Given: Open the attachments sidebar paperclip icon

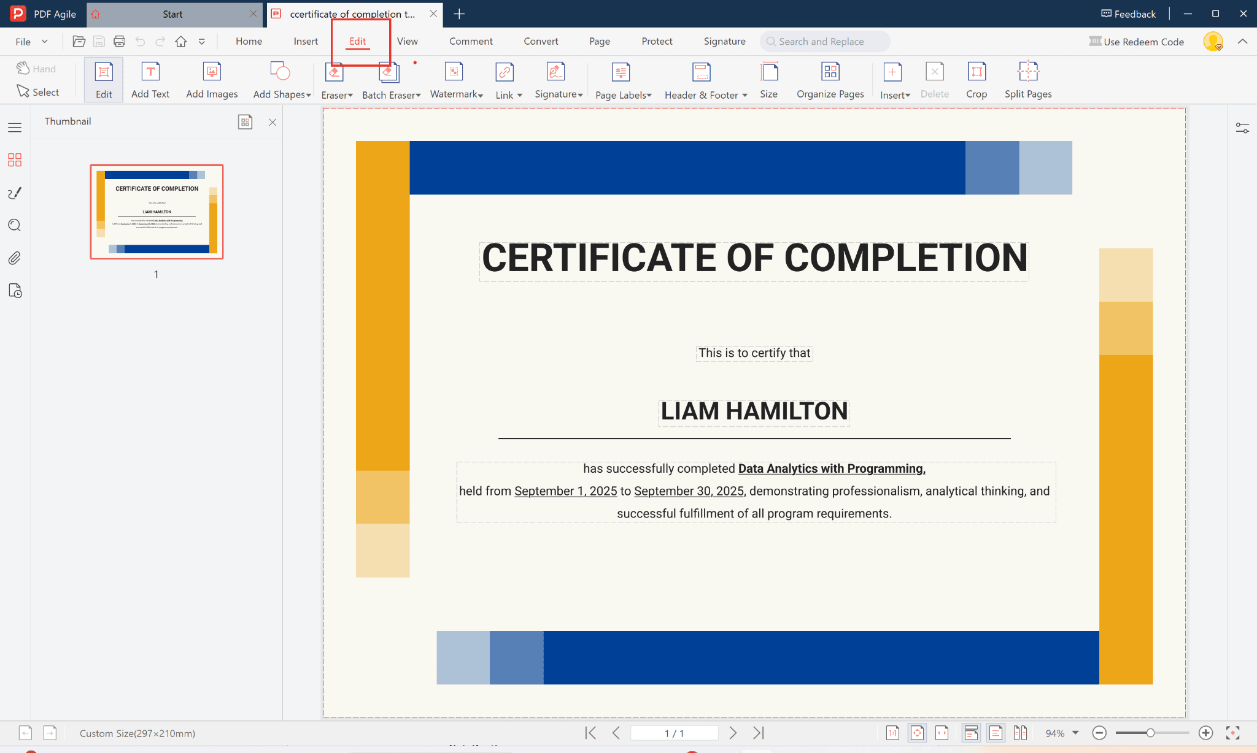Looking at the screenshot, I should [x=15, y=258].
